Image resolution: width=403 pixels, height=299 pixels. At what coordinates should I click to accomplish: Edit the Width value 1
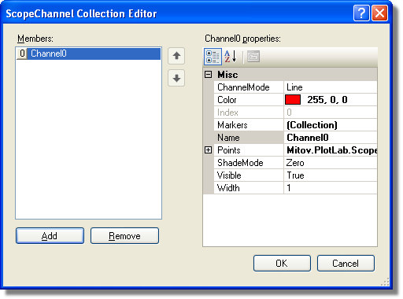[331, 188]
